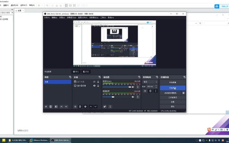Toggle visibility of window capture source

pos(94,82)
